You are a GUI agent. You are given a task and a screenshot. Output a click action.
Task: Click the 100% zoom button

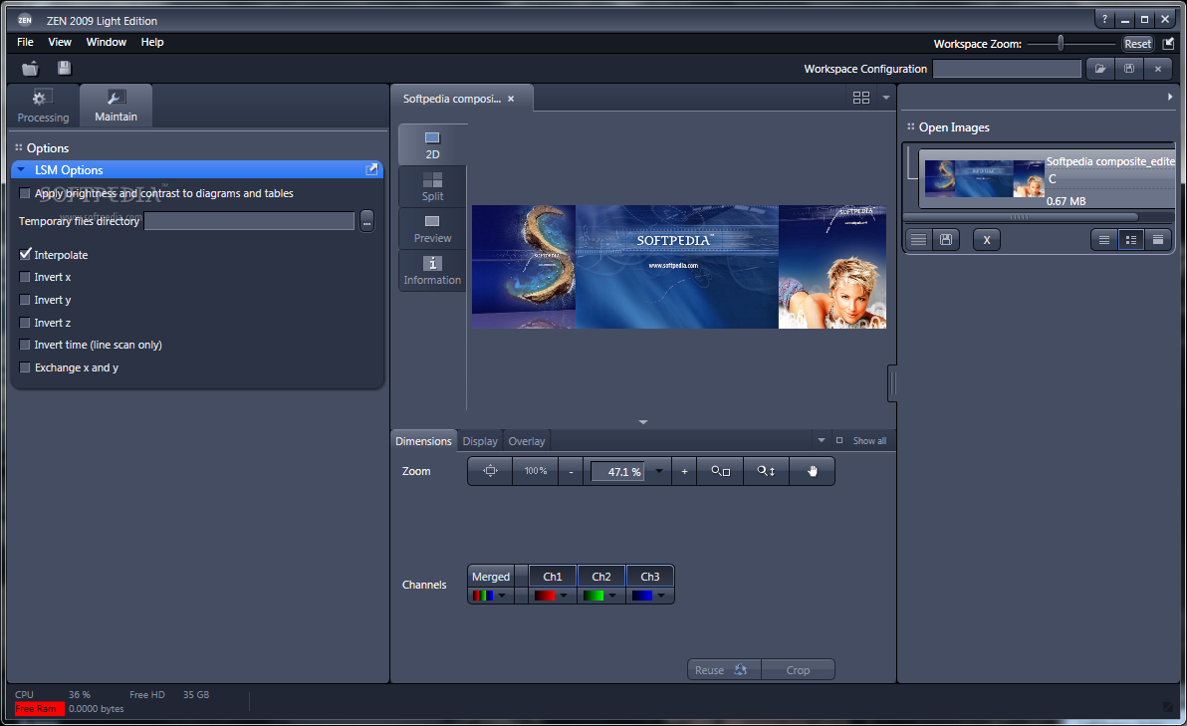(536, 471)
